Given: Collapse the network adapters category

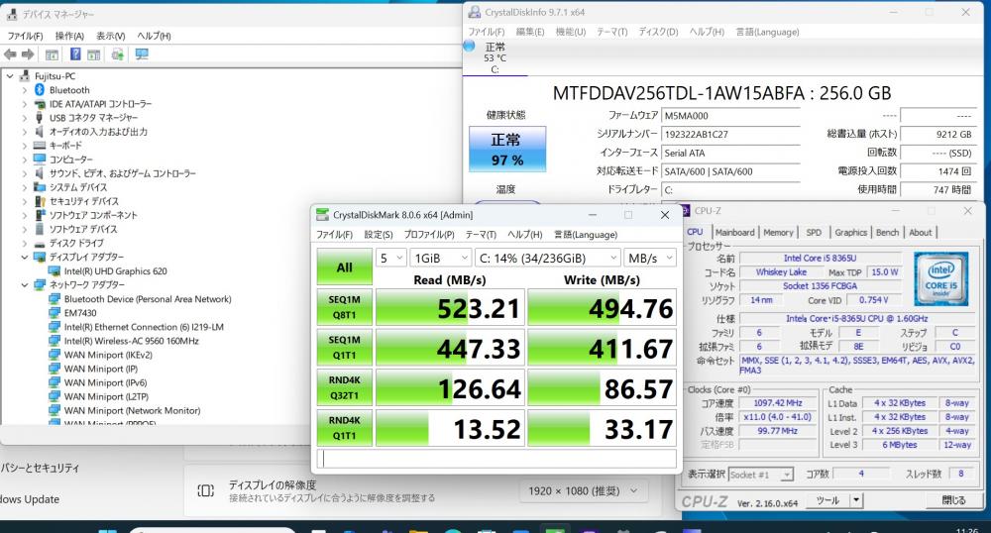Looking at the screenshot, I should (x=25, y=284).
